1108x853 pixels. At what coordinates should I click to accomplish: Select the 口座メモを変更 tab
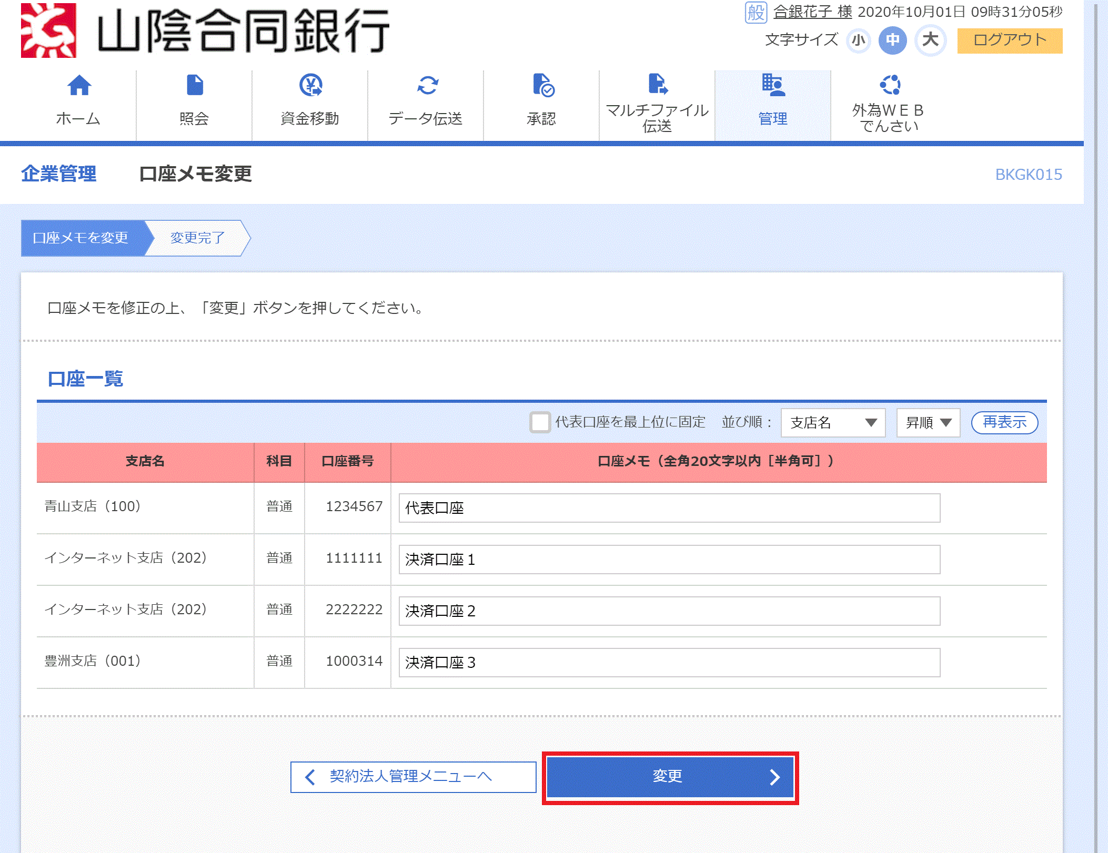click(80, 238)
